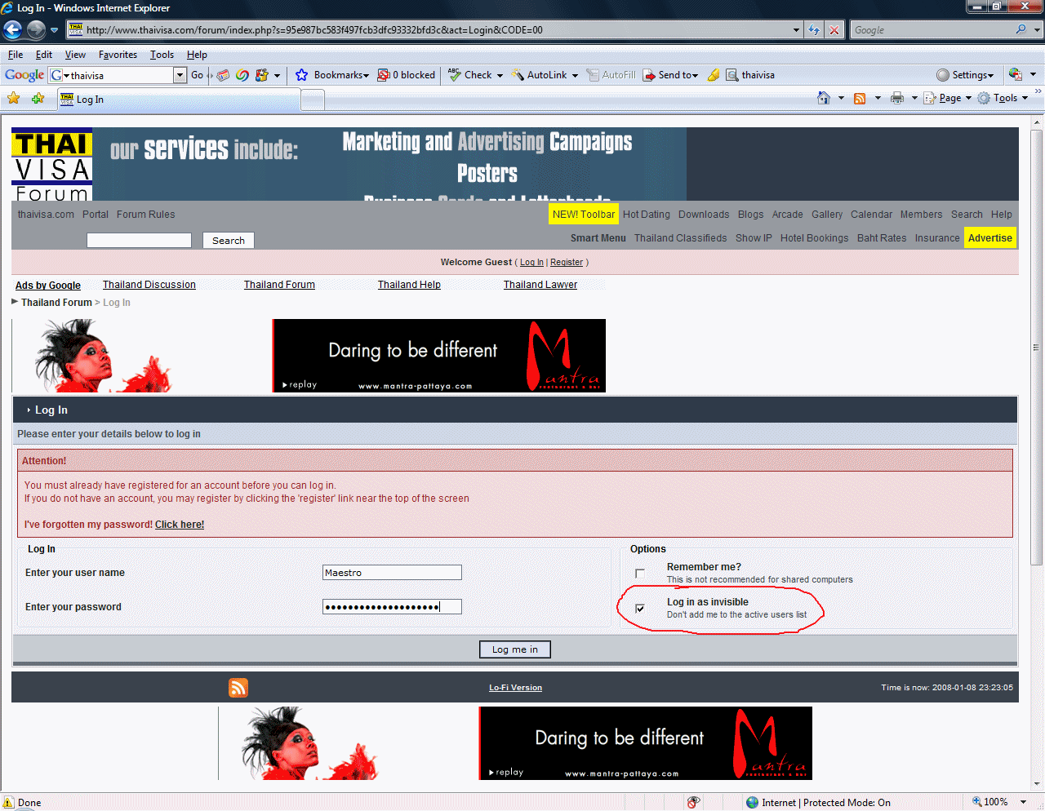Click the Google Toolbar logo
Image resolution: width=1045 pixels, height=811 pixels.
[24, 75]
